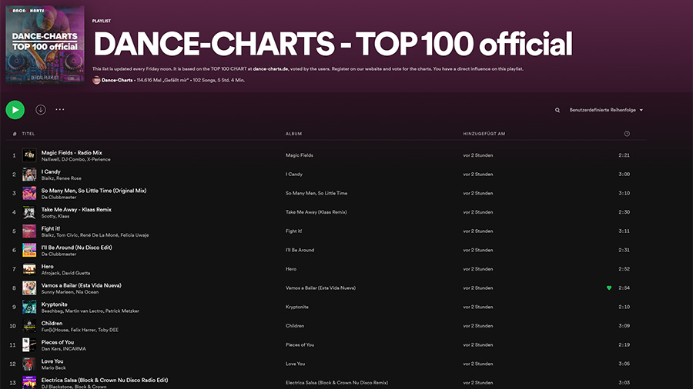Select I'll Be Around (Nu Disco Edit) track
This screenshot has width=693, height=389.
tap(76, 248)
